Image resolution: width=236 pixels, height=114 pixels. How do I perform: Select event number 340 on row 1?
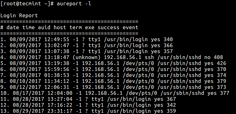pyautogui.click(x=168, y=40)
